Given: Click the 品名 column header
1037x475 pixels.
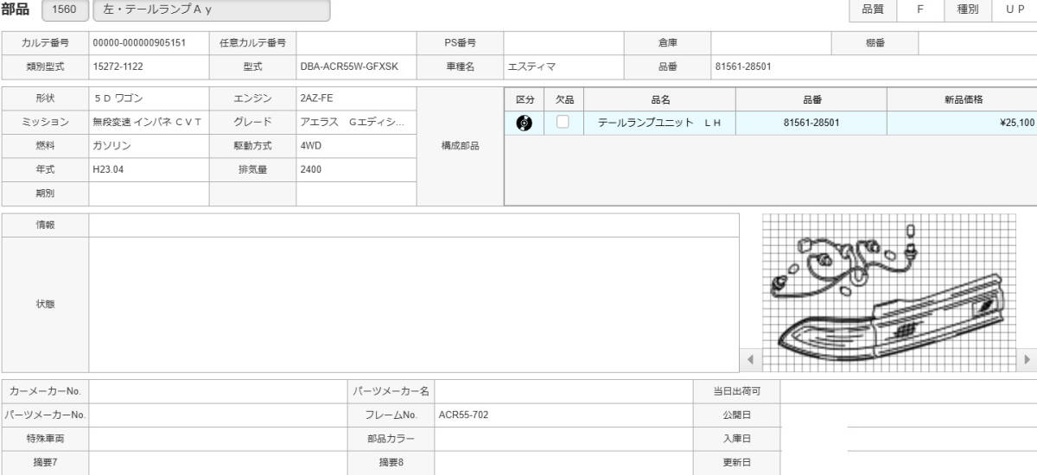Looking at the screenshot, I should pyautogui.click(x=659, y=99).
